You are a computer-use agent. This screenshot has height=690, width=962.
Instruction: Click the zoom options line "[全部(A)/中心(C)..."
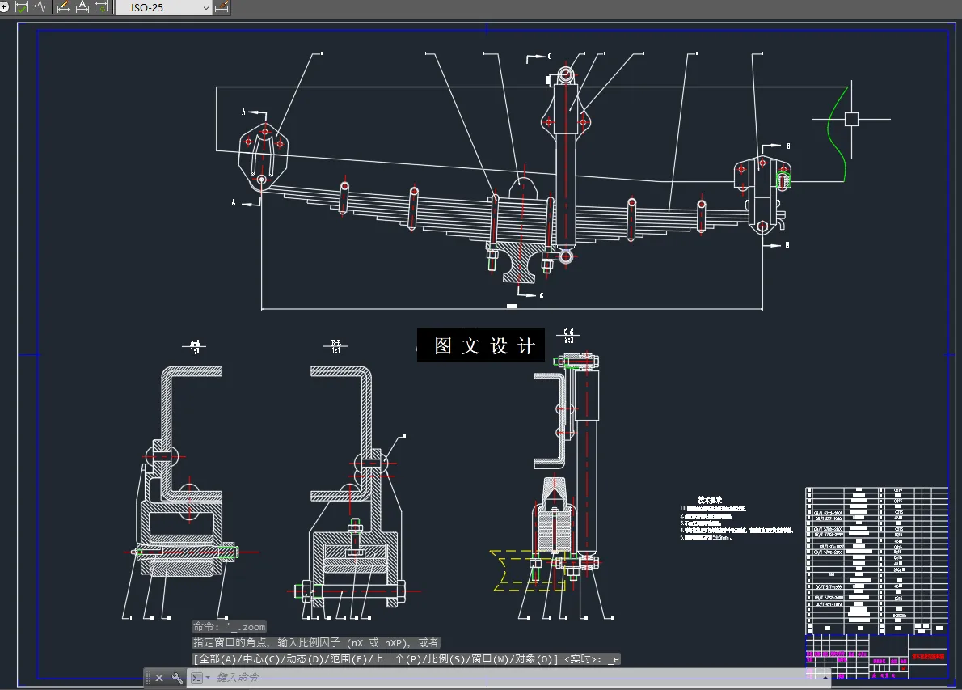coord(406,658)
